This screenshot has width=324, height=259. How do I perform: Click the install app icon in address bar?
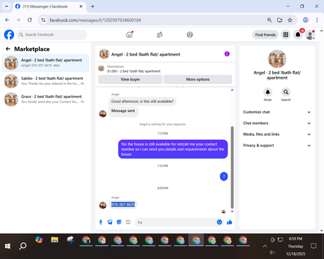[x=280, y=20]
